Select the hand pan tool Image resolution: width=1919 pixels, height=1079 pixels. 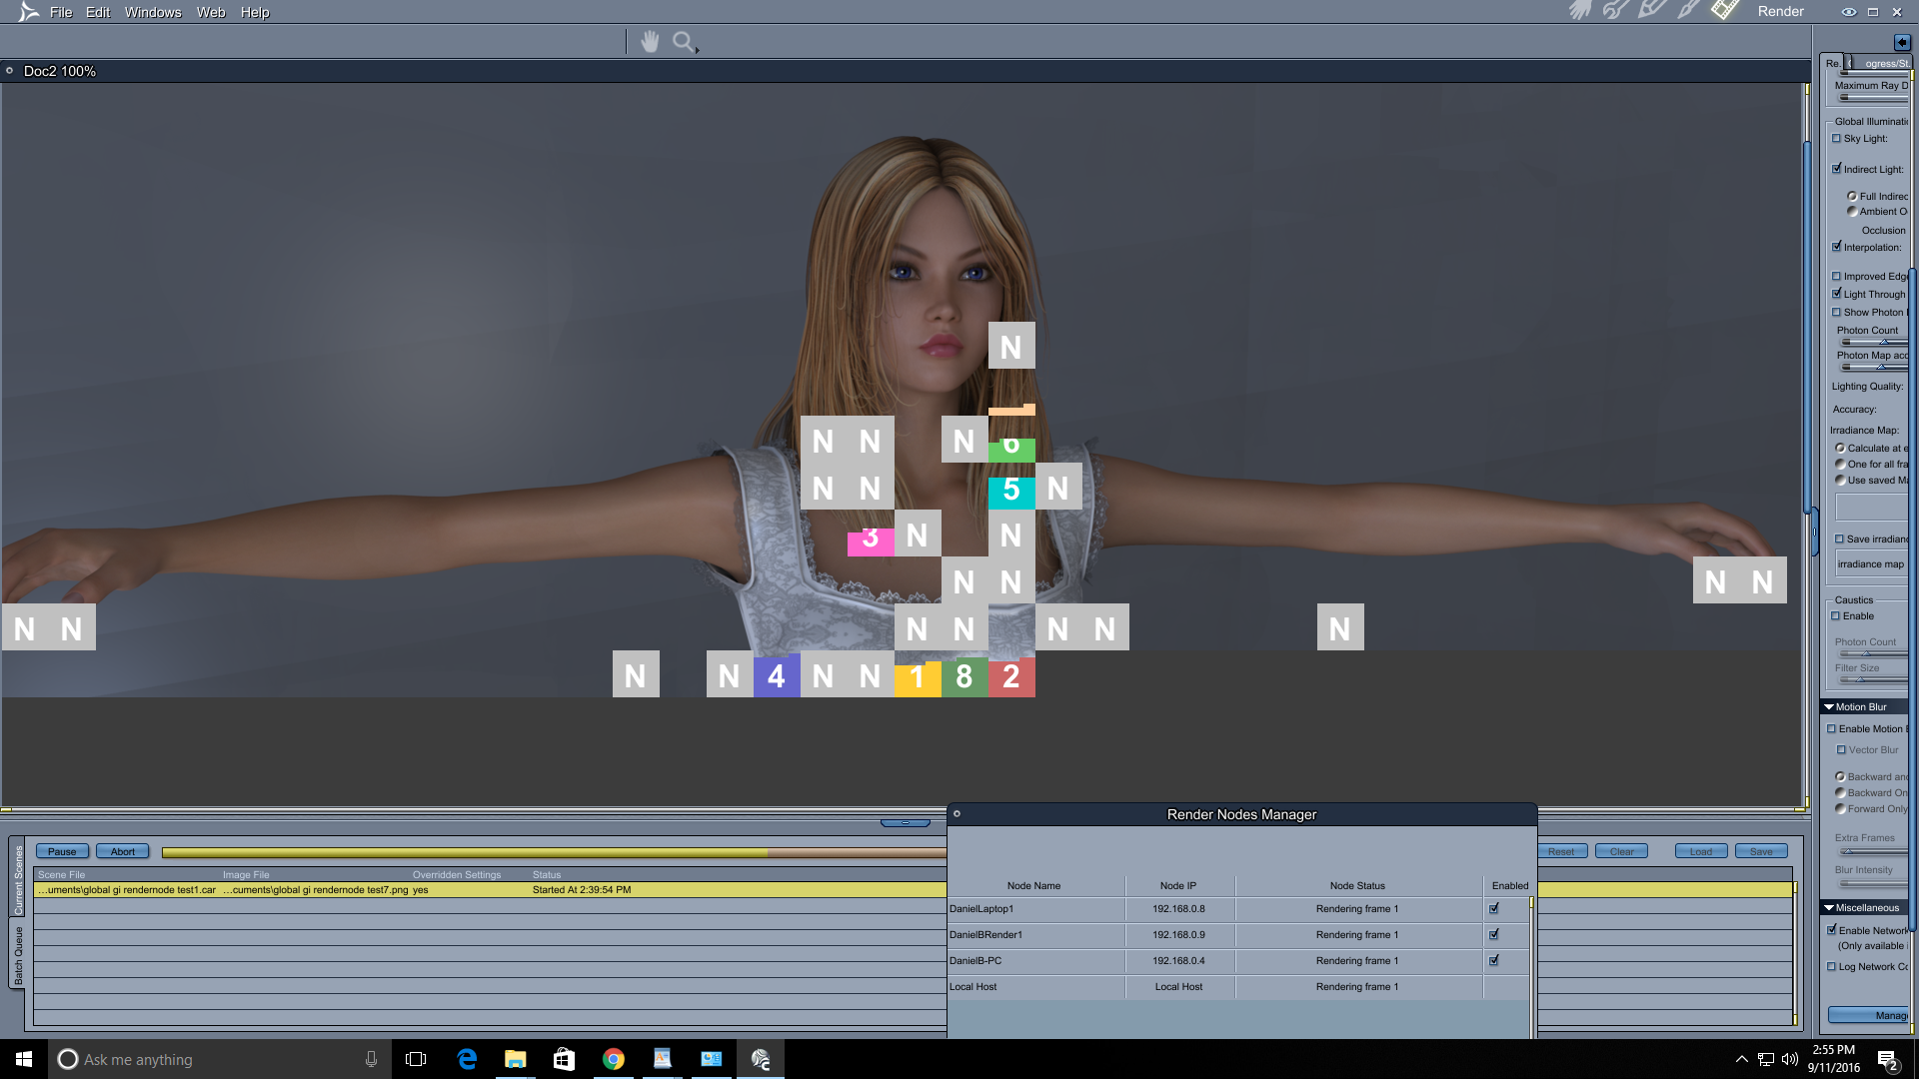[x=650, y=42]
